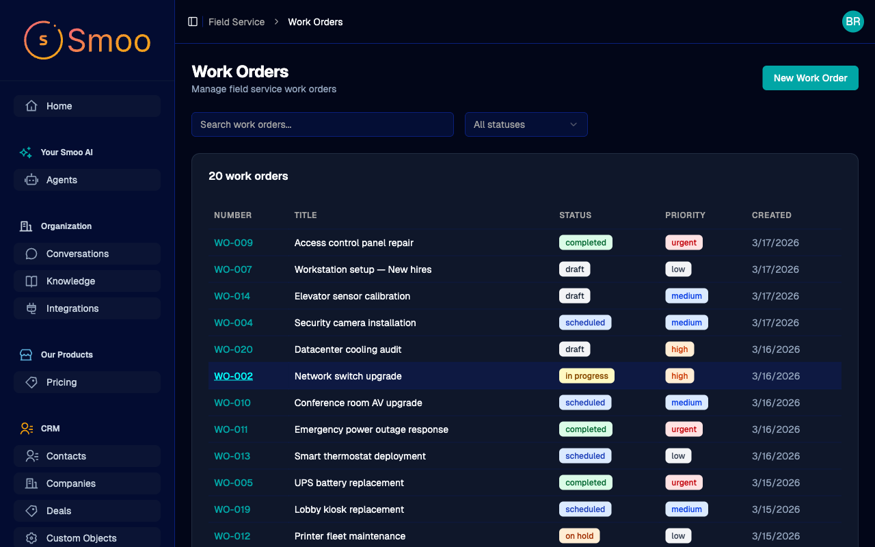Screen dimensions: 875x547
Task: Click the Smoo logo
Action: [x=87, y=40]
